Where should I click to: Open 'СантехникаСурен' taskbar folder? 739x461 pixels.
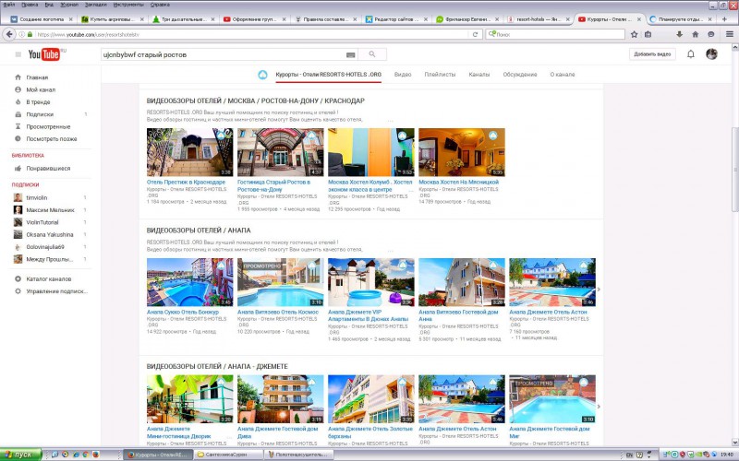(227, 455)
